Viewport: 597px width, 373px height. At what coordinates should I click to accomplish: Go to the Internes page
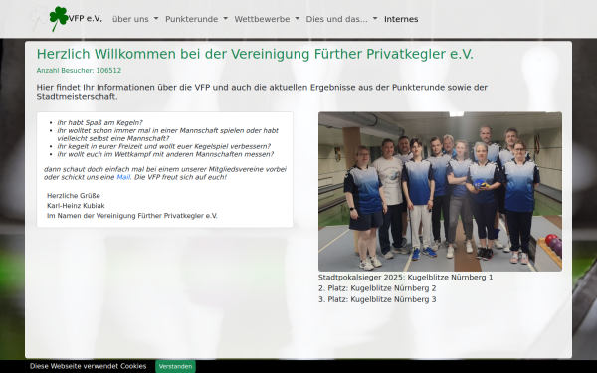click(x=401, y=19)
